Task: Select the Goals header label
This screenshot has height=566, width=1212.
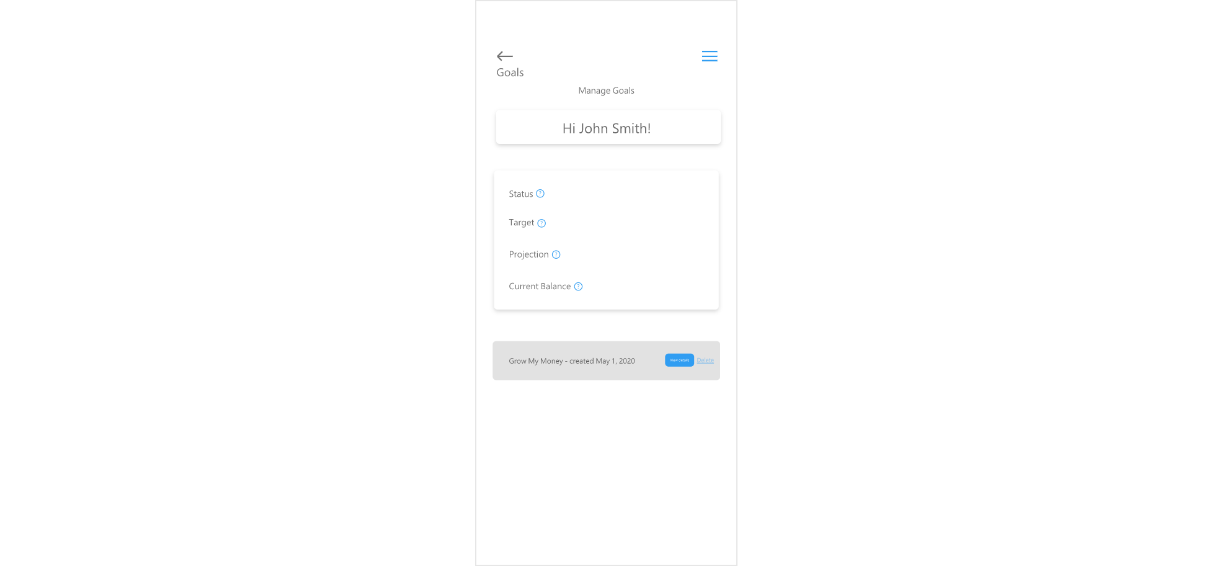Action: point(510,73)
